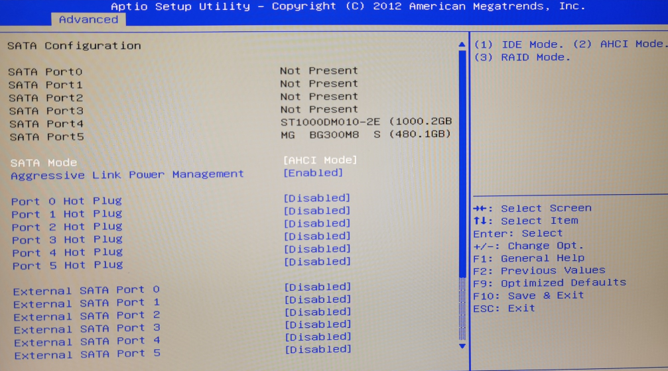Screen dimensions: 668x371
Task: Click SATA Port0 Not Present value
Action: [x=318, y=71]
